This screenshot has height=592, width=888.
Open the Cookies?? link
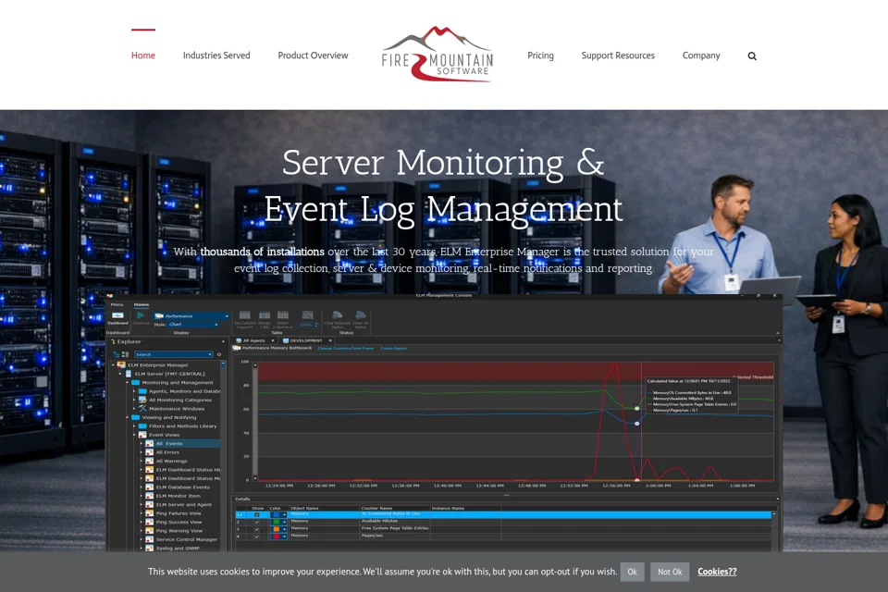(717, 572)
